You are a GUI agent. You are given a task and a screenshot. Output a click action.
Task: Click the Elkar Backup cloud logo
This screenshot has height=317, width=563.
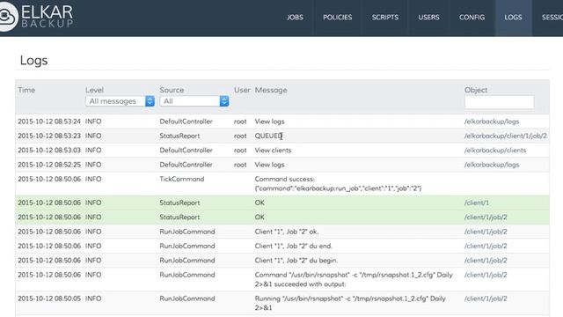coord(8,17)
